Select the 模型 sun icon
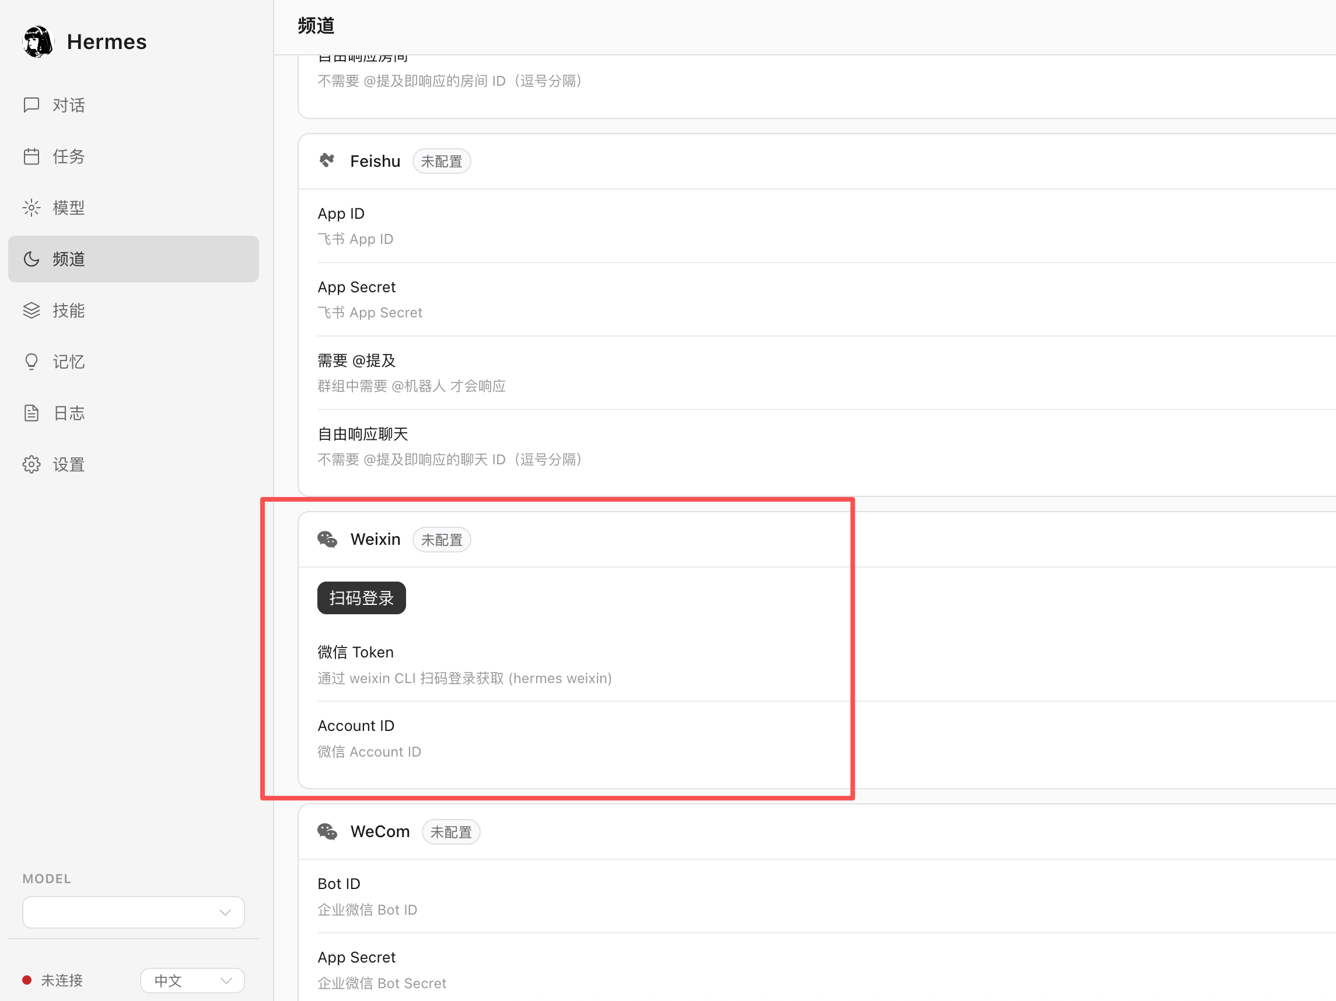The height and width of the screenshot is (1001, 1336). tap(32, 208)
